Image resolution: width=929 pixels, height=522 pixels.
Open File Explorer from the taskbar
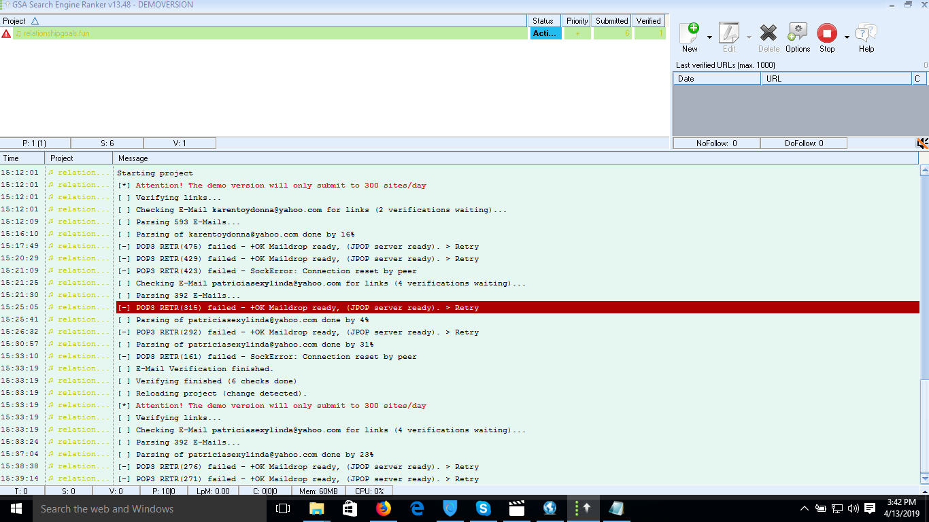(x=316, y=508)
